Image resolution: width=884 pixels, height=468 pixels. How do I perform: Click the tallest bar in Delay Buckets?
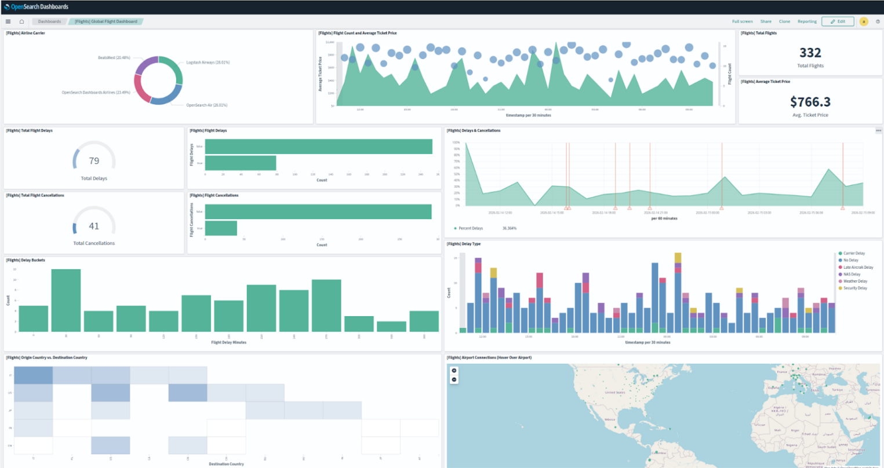pos(66,300)
